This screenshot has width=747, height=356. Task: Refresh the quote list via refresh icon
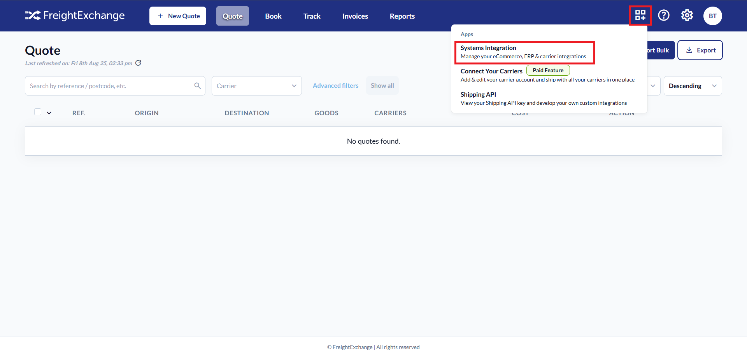pos(138,63)
